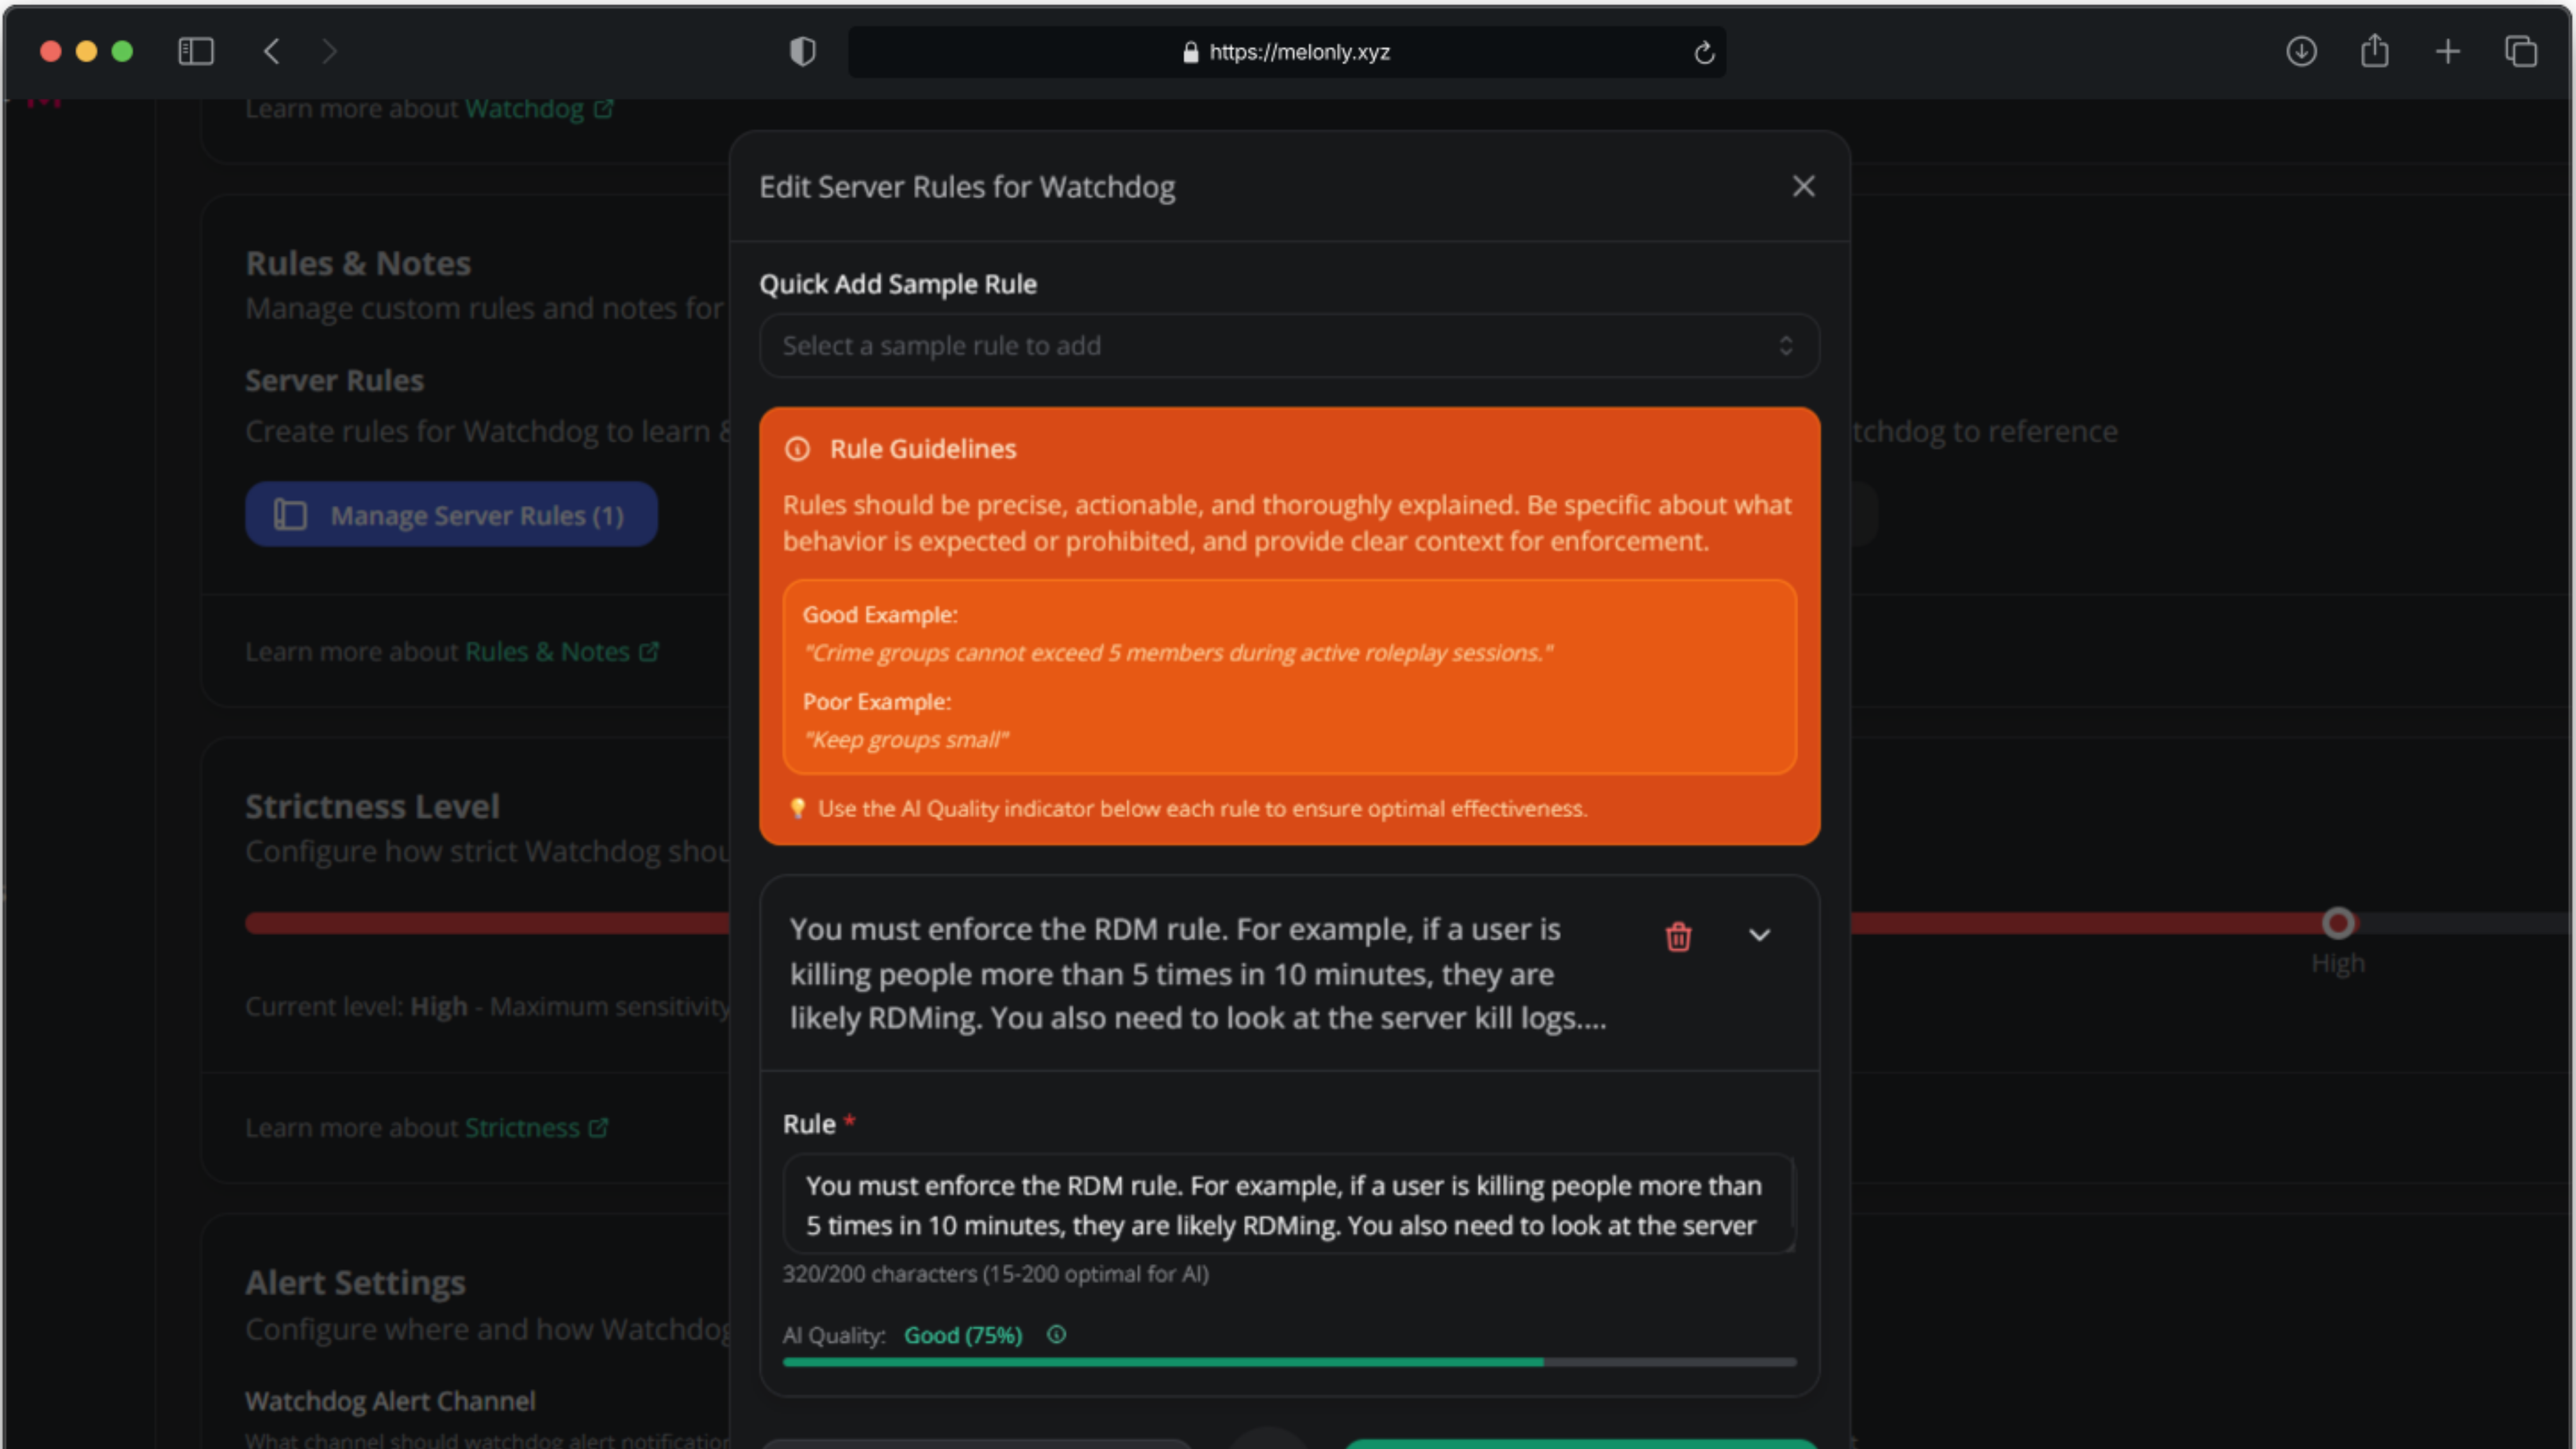Click the address bar showing melonly.xyz
Screen dimensions: 2576x1449
(x=1287, y=52)
